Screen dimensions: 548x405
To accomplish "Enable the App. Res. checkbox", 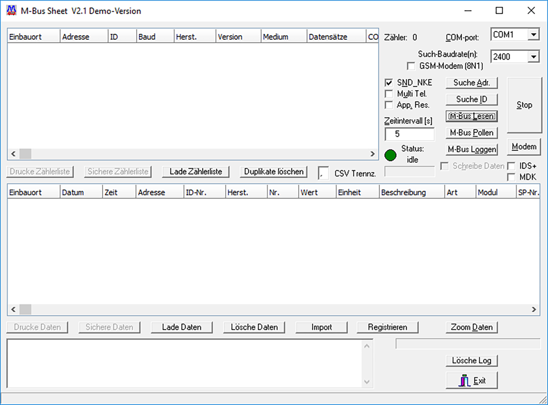I will coord(389,105).
